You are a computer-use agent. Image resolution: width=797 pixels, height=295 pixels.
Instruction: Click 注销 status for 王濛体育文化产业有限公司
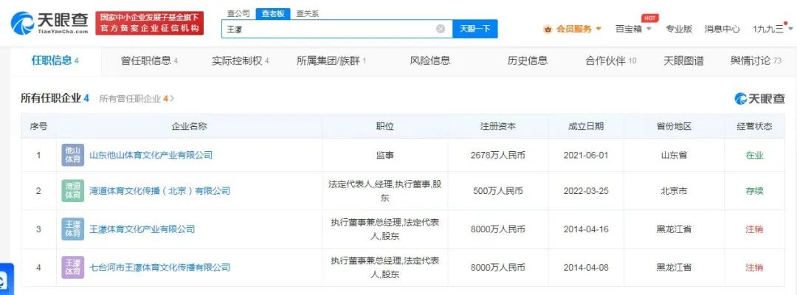point(754,229)
